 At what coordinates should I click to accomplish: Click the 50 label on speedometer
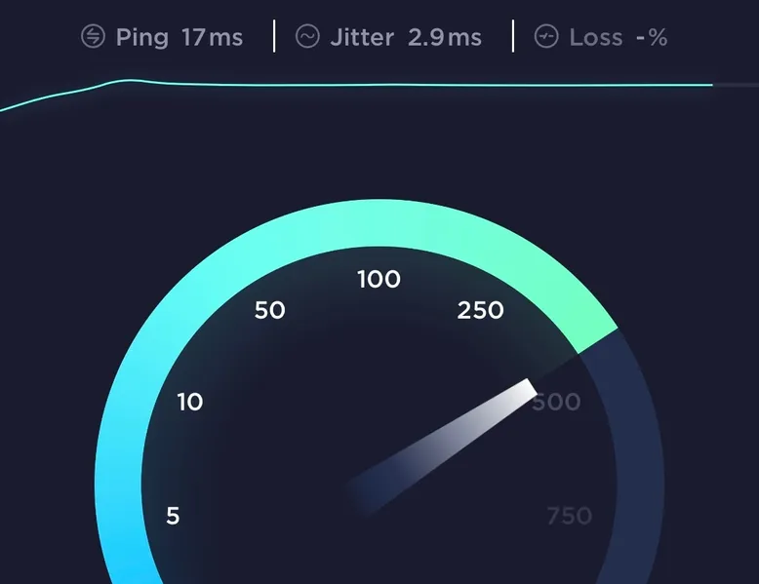269,310
